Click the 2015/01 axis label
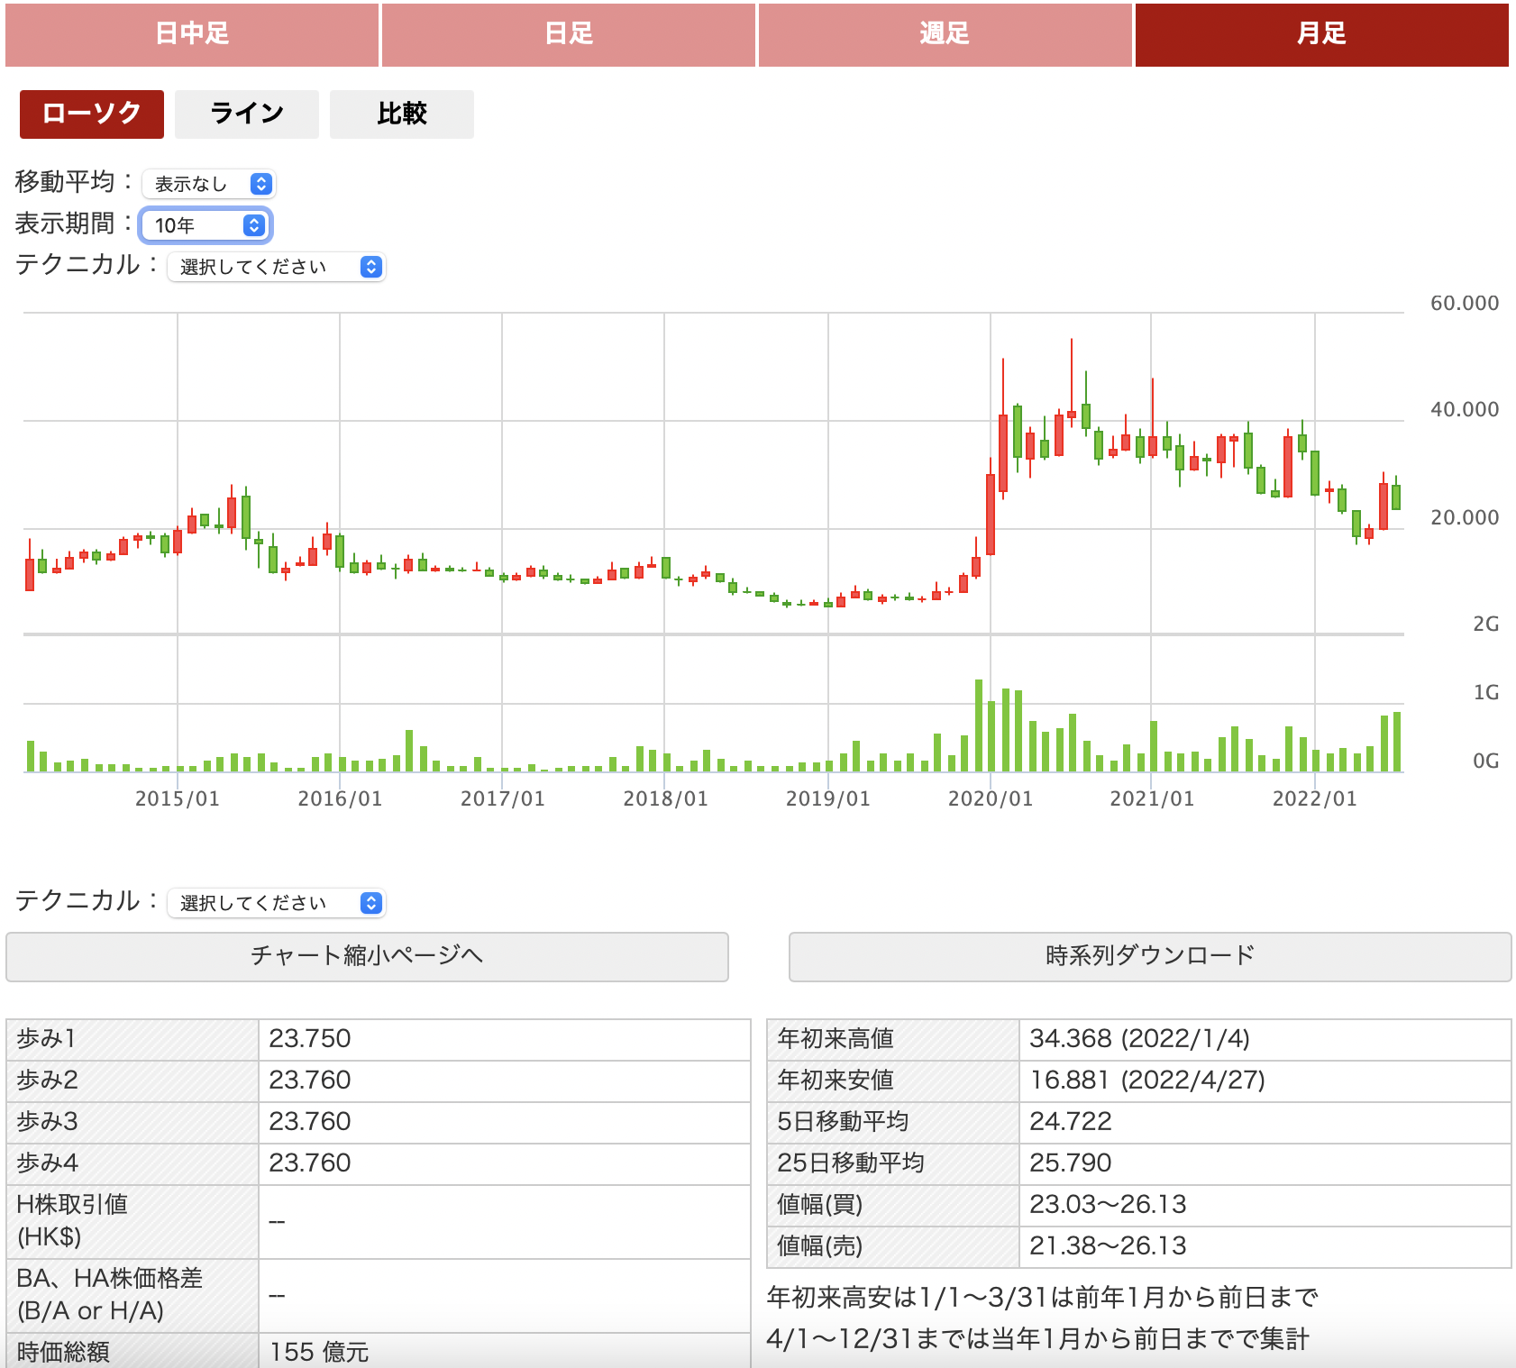The width and height of the screenshot is (1516, 1368). (x=178, y=798)
